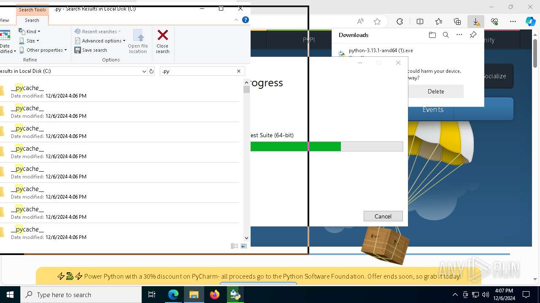Open Extensions puzzle icon in Edge

(x=400, y=21)
